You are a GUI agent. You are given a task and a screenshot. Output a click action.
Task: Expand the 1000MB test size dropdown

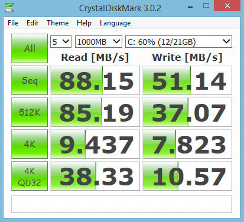[x=99, y=42]
